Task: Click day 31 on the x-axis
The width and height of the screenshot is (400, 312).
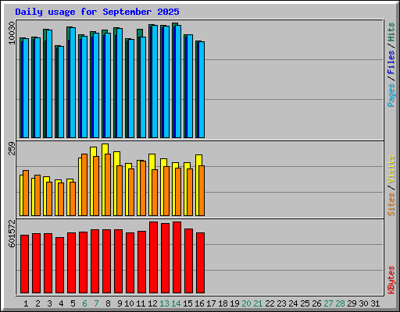Action: tap(375, 303)
